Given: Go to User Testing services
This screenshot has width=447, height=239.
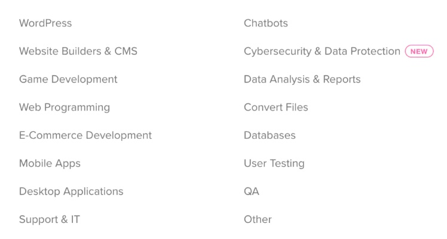Looking at the screenshot, I should click(x=274, y=164).
